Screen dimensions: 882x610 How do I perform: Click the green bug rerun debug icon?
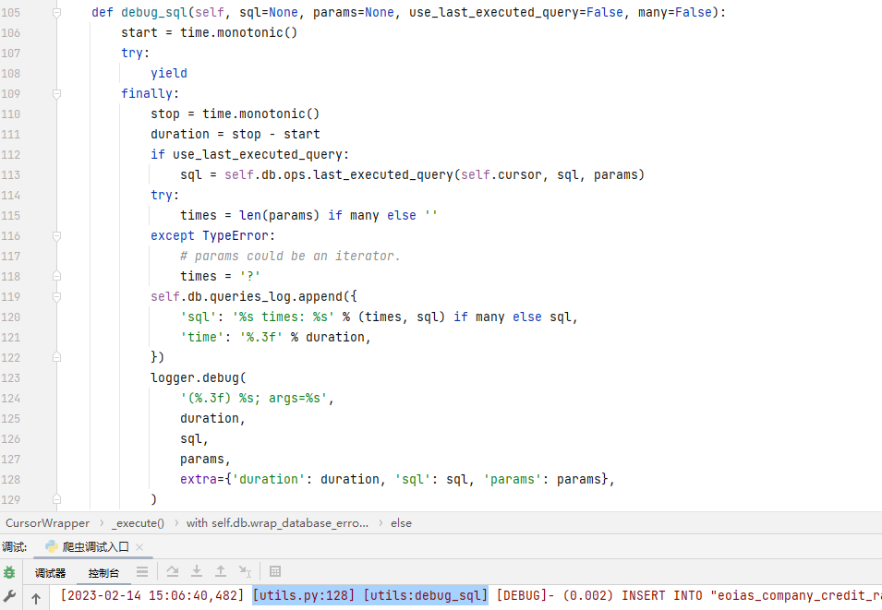(9, 572)
